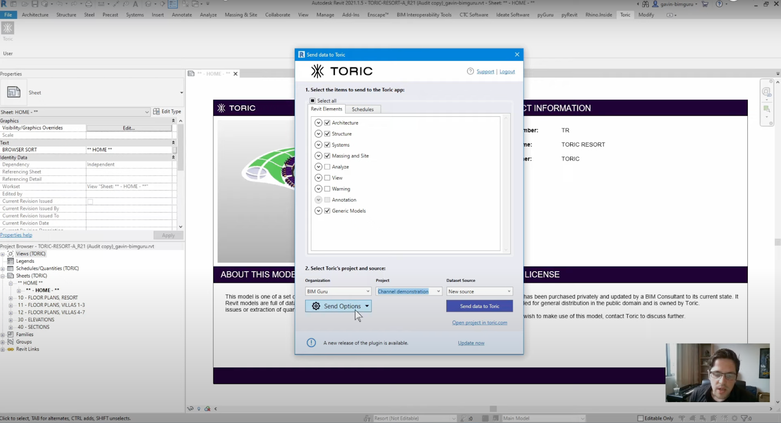
Task: Click the Edit... Visibility/Graphics Overrides button
Action: pyautogui.click(x=129, y=128)
